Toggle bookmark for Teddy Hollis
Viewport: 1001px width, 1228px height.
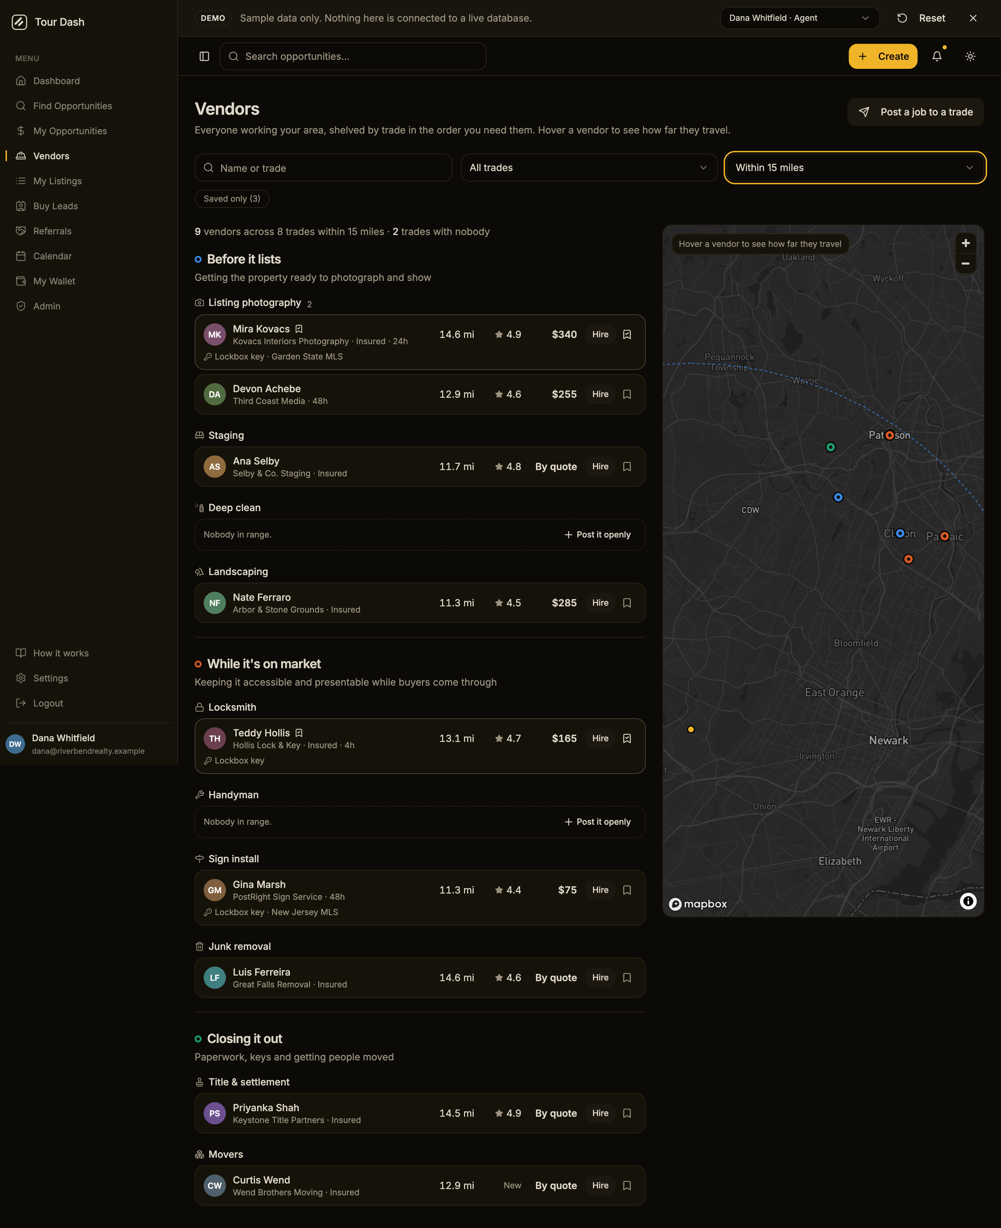[627, 738]
